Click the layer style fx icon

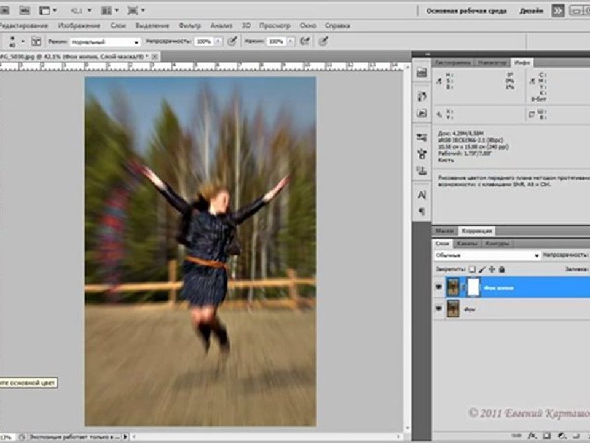click(x=532, y=436)
